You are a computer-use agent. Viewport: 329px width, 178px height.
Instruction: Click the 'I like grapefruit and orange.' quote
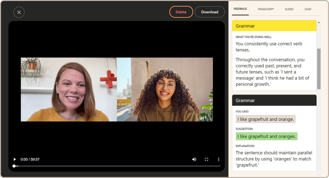pos(266,119)
